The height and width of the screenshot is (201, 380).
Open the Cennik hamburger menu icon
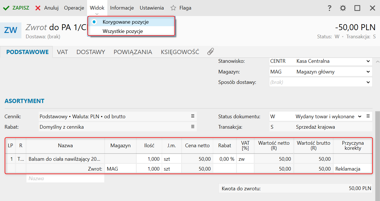pyautogui.click(x=193, y=116)
